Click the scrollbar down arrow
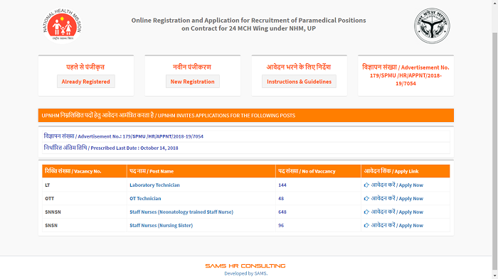 (x=495, y=276)
